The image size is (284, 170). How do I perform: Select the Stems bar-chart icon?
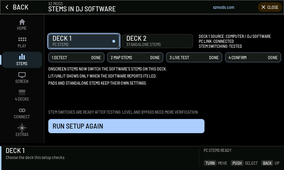click(x=22, y=57)
